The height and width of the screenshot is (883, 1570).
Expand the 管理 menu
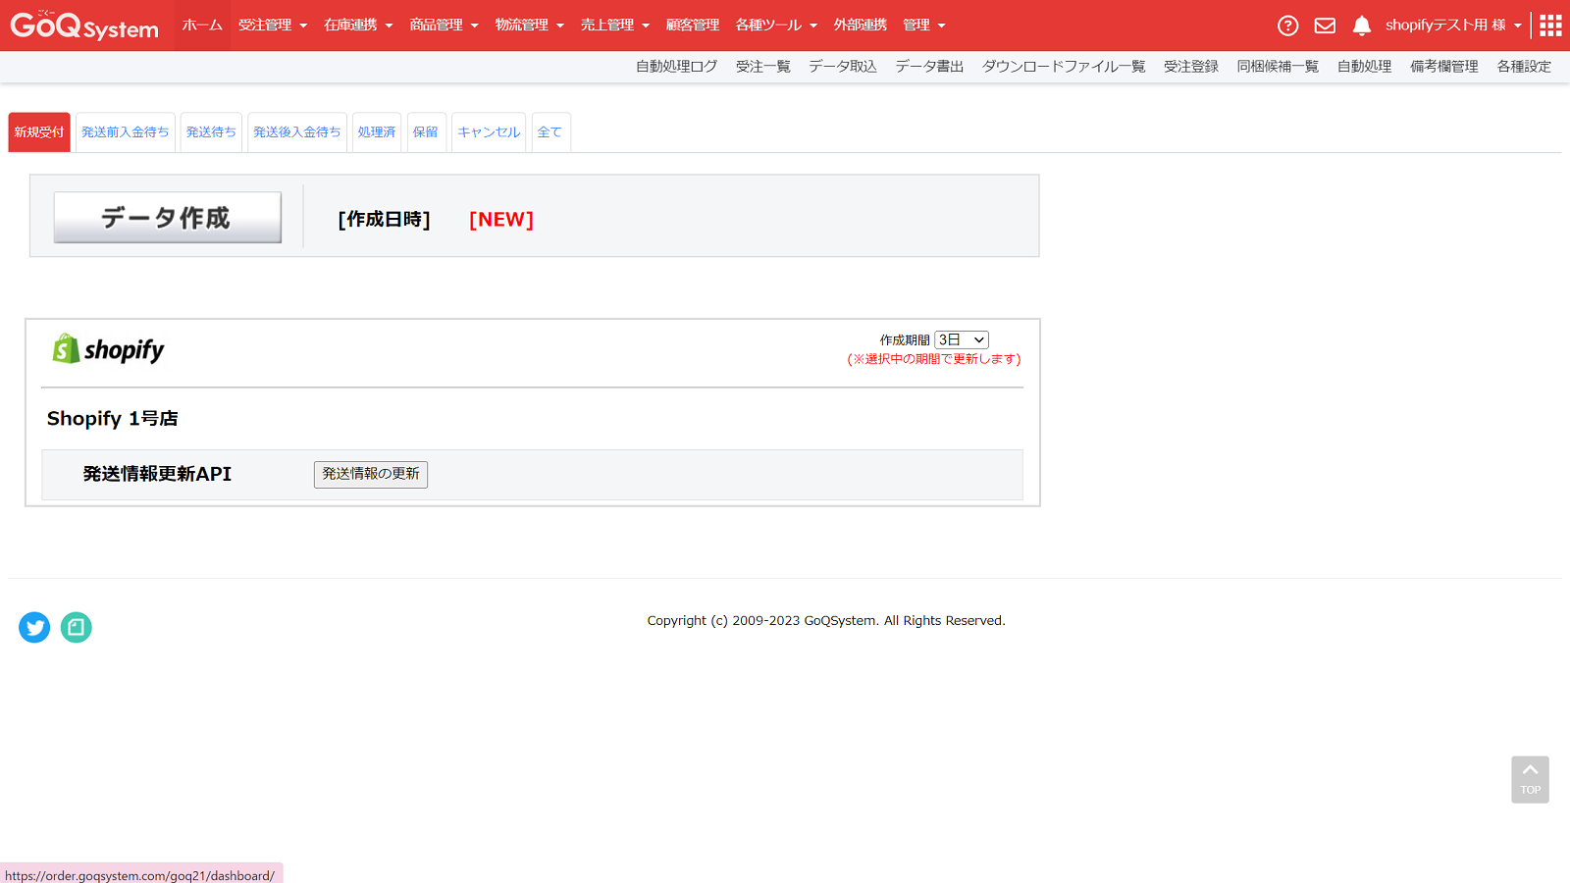[924, 26]
